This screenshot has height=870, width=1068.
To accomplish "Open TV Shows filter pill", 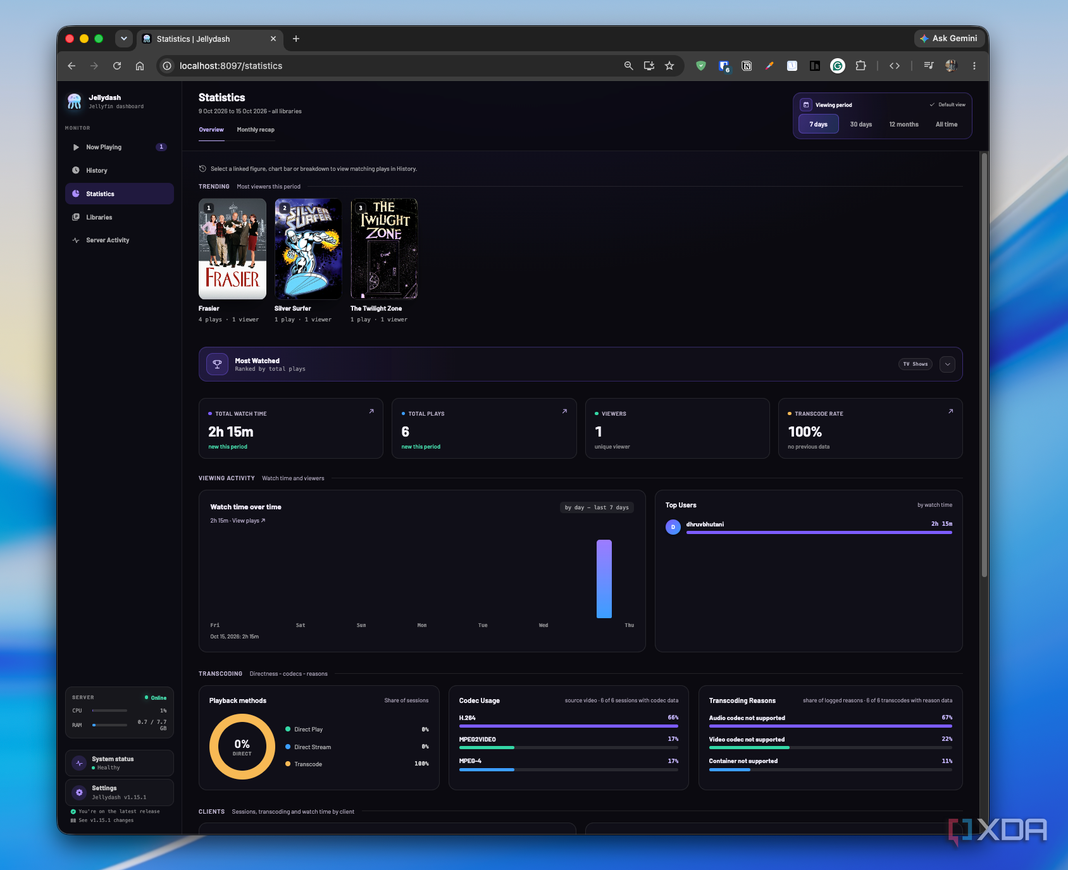I will (x=915, y=364).
